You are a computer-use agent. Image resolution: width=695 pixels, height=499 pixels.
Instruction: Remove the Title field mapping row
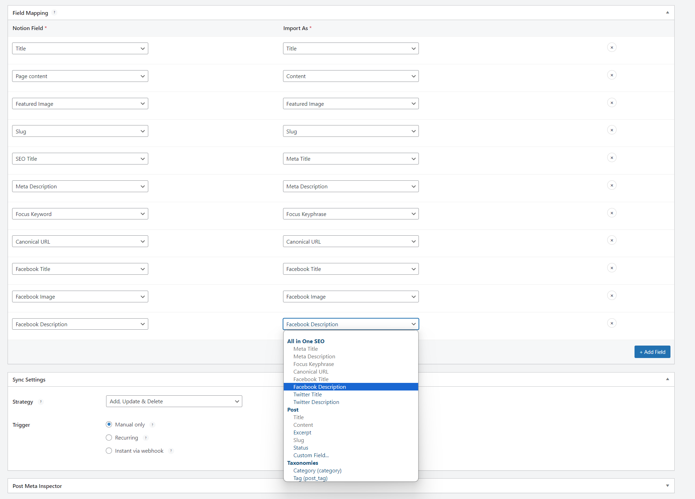612,47
